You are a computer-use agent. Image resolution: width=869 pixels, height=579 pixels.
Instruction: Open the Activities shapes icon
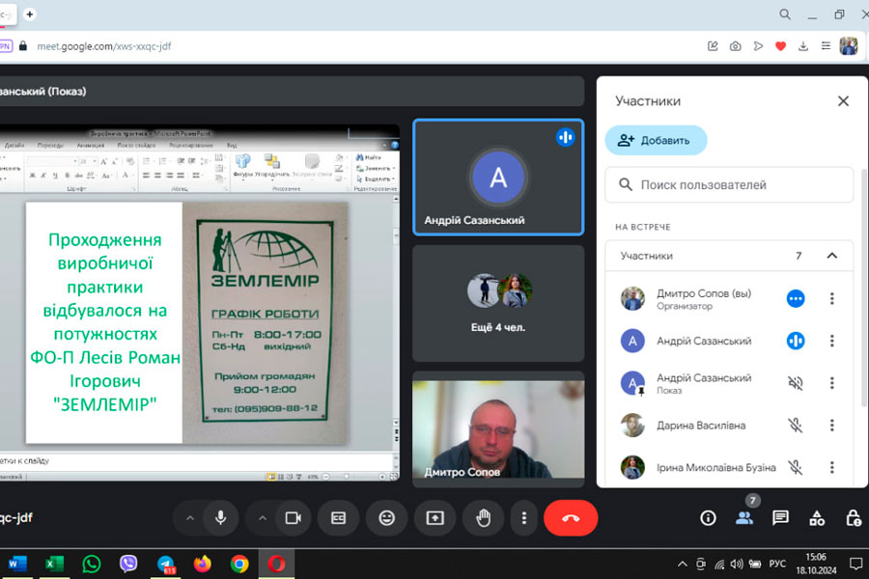(x=817, y=518)
